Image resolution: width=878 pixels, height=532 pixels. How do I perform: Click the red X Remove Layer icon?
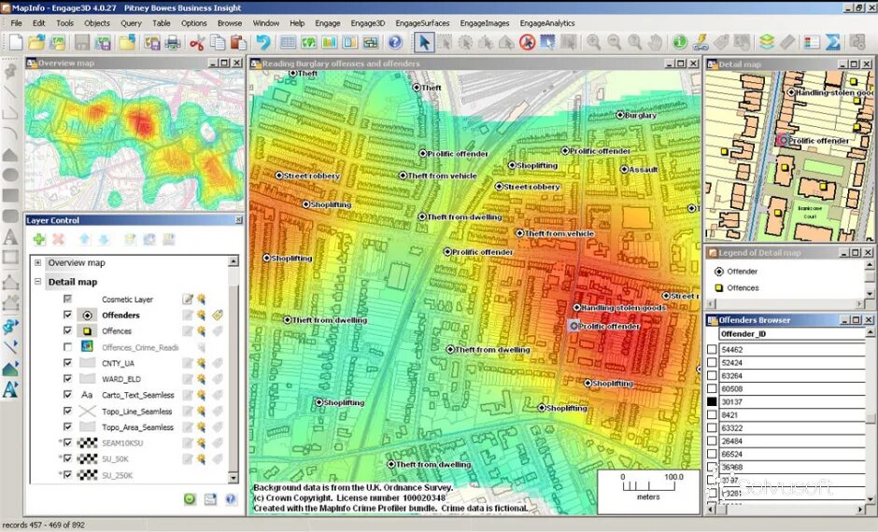click(58, 240)
